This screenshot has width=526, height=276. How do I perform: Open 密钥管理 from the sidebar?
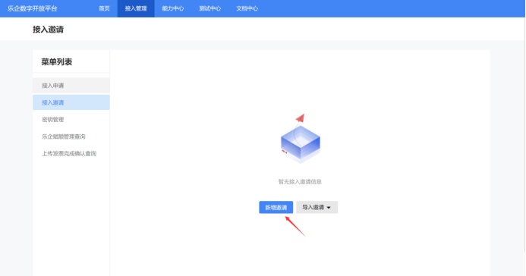(71, 120)
